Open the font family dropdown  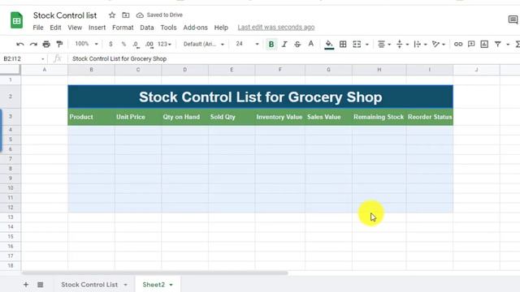(204, 44)
